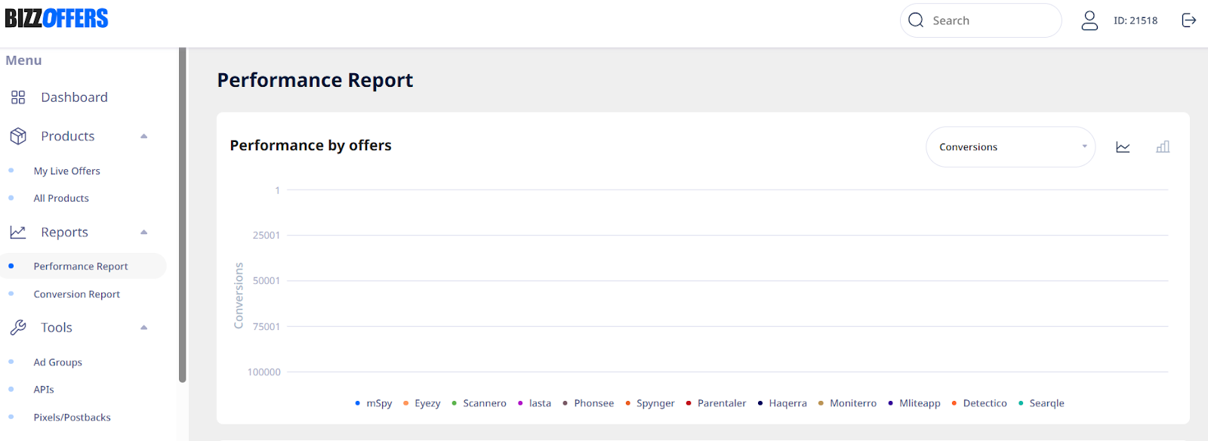Open Conversion Report from sidebar
This screenshot has width=1208, height=441.
76,295
